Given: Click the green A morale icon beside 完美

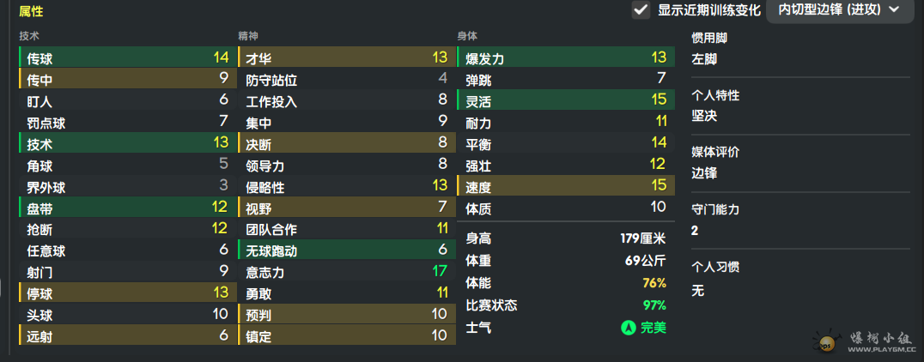Looking at the screenshot, I should tap(629, 328).
